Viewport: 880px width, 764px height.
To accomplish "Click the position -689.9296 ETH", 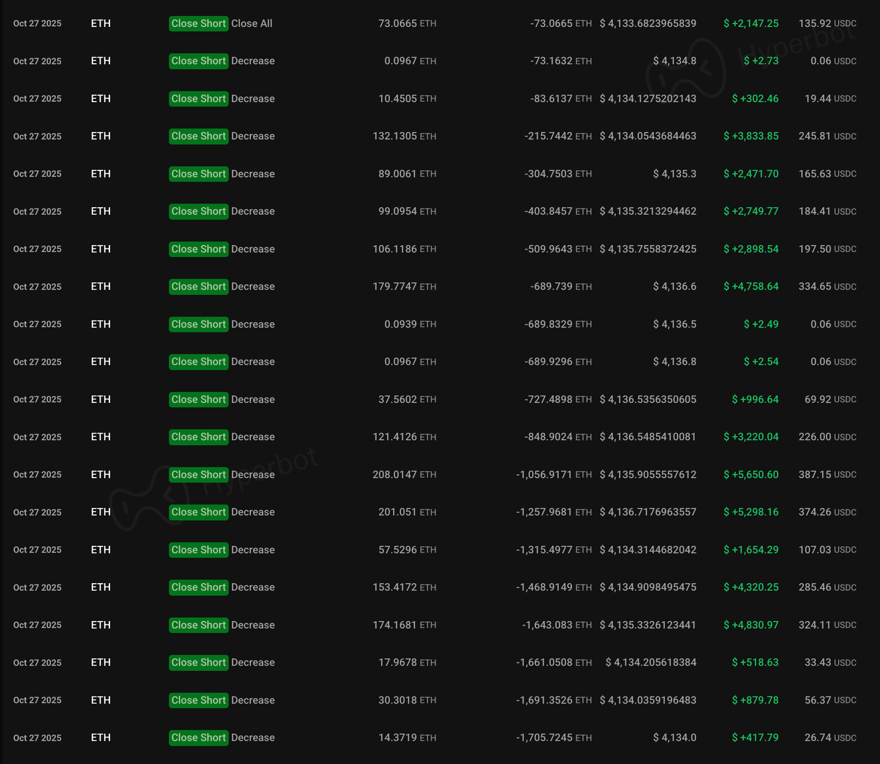I will (558, 362).
